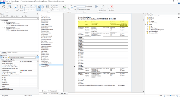Move object up with arrow icon
This screenshot has height=97, width=180.
click(x=20, y=16)
